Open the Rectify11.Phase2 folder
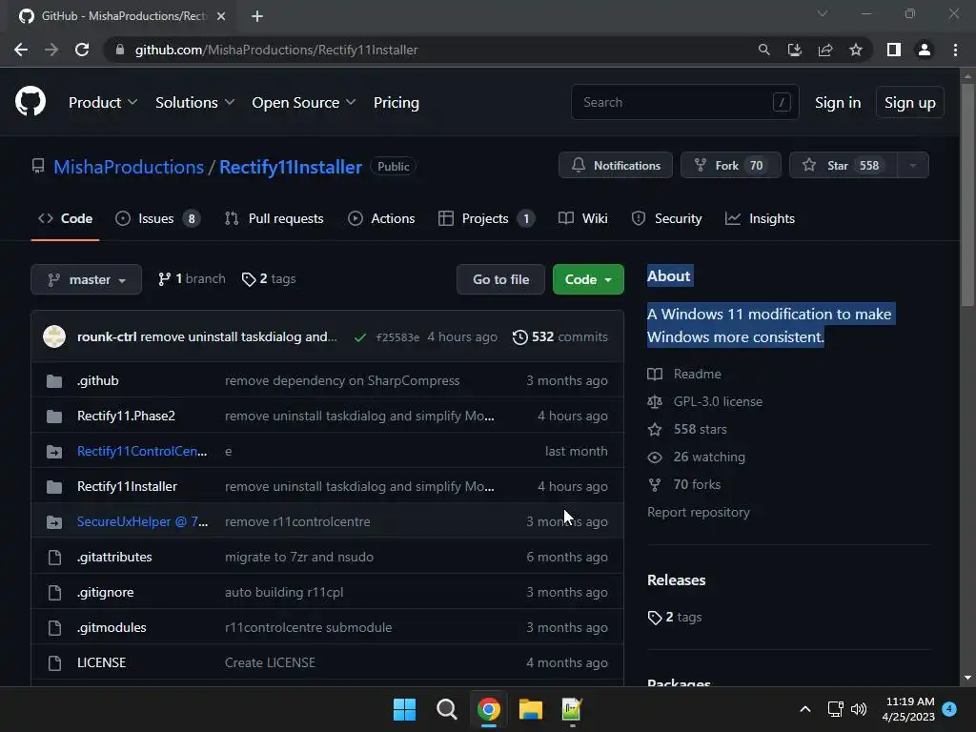The image size is (976, 732). coord(126,416)
